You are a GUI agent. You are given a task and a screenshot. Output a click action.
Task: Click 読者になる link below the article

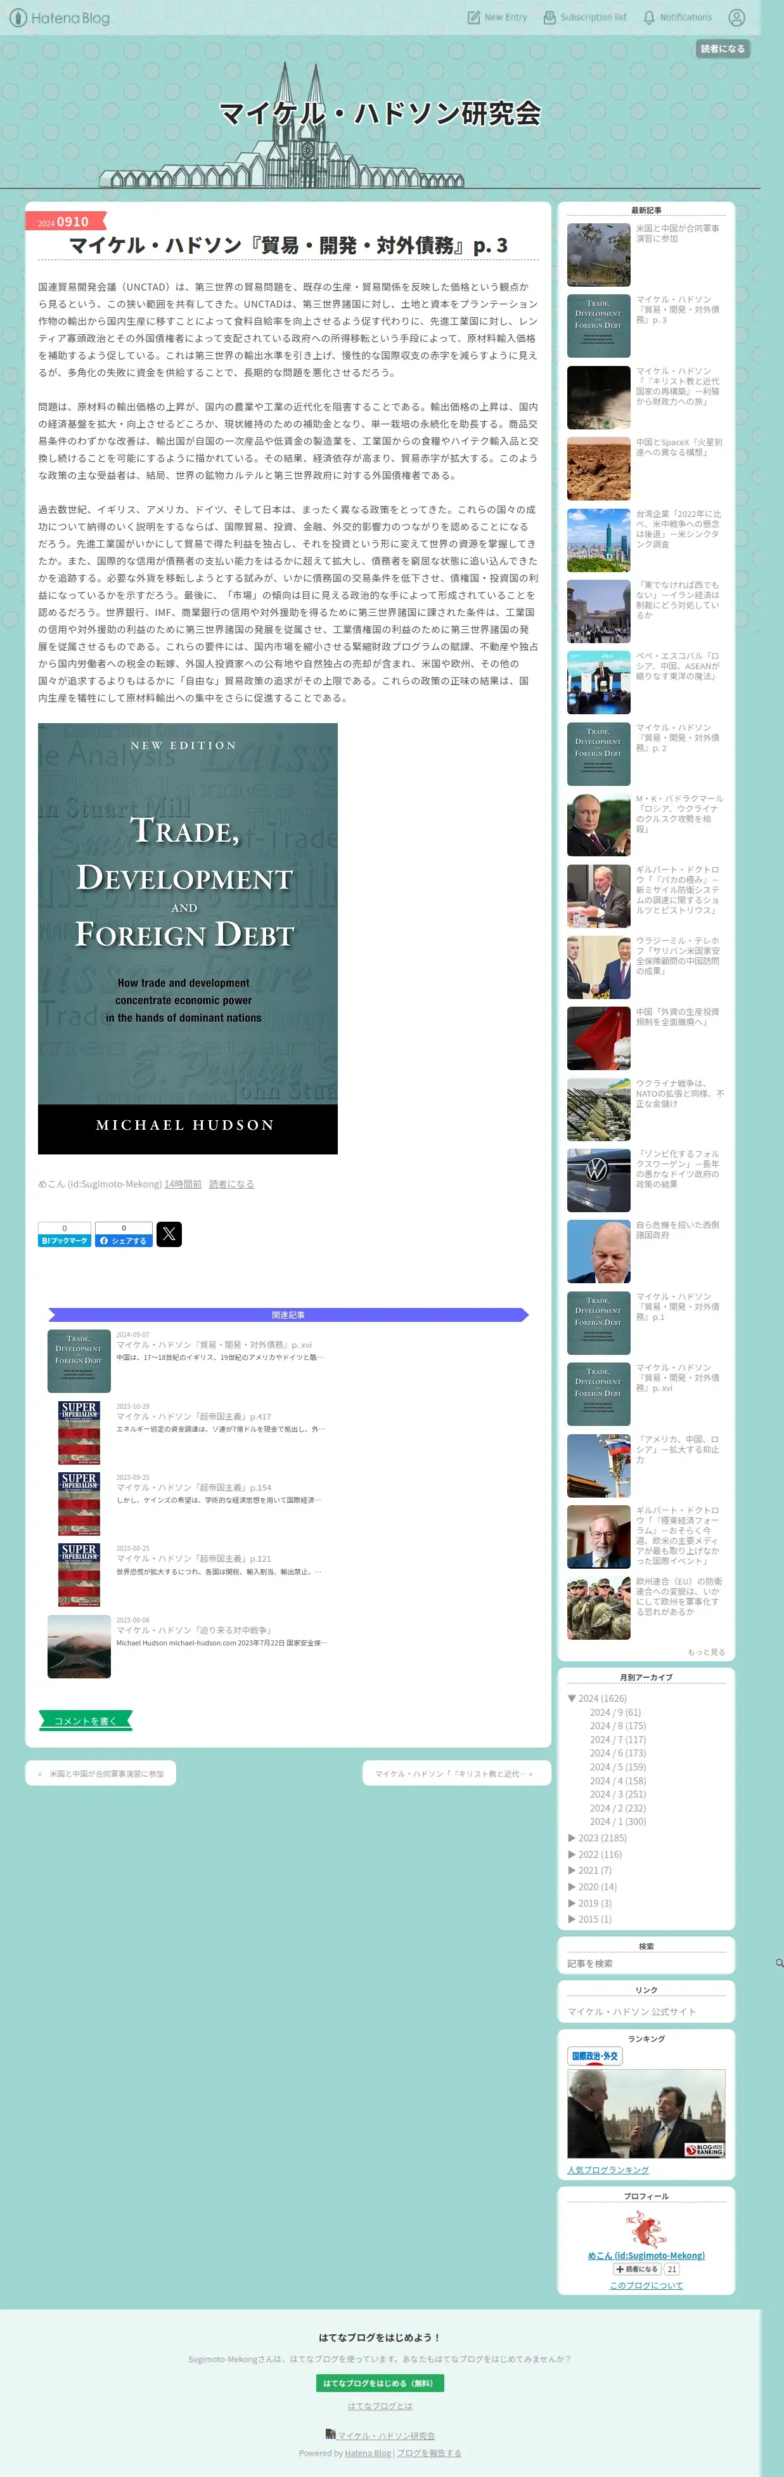231,1184
